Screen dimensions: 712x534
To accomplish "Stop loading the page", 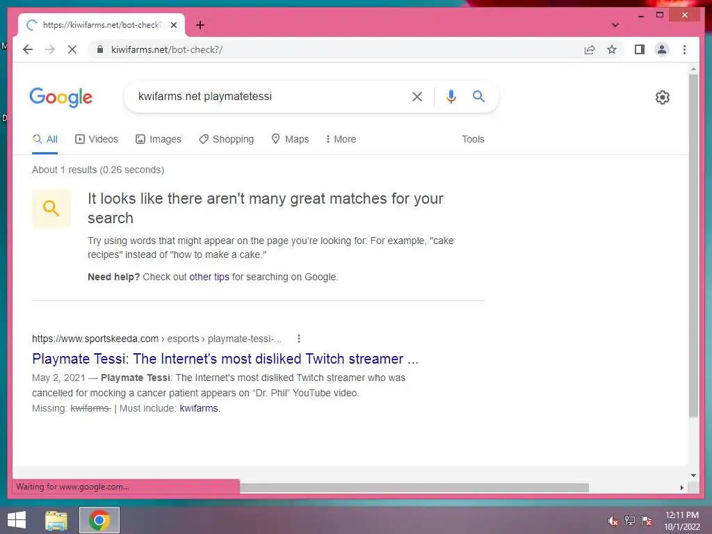I will pos(72,49).
